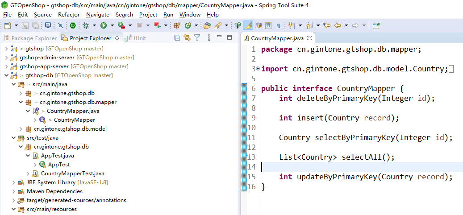The height and width of the screenshot is (215, 463).
Task: Select target/generated-sources/annotations folder
Action: pos(76,200)
